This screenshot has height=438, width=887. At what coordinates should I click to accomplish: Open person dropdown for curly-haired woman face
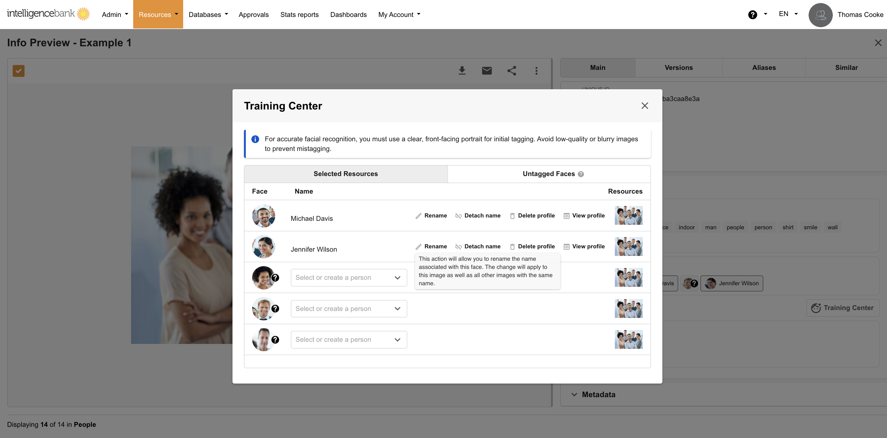(348, 278)
